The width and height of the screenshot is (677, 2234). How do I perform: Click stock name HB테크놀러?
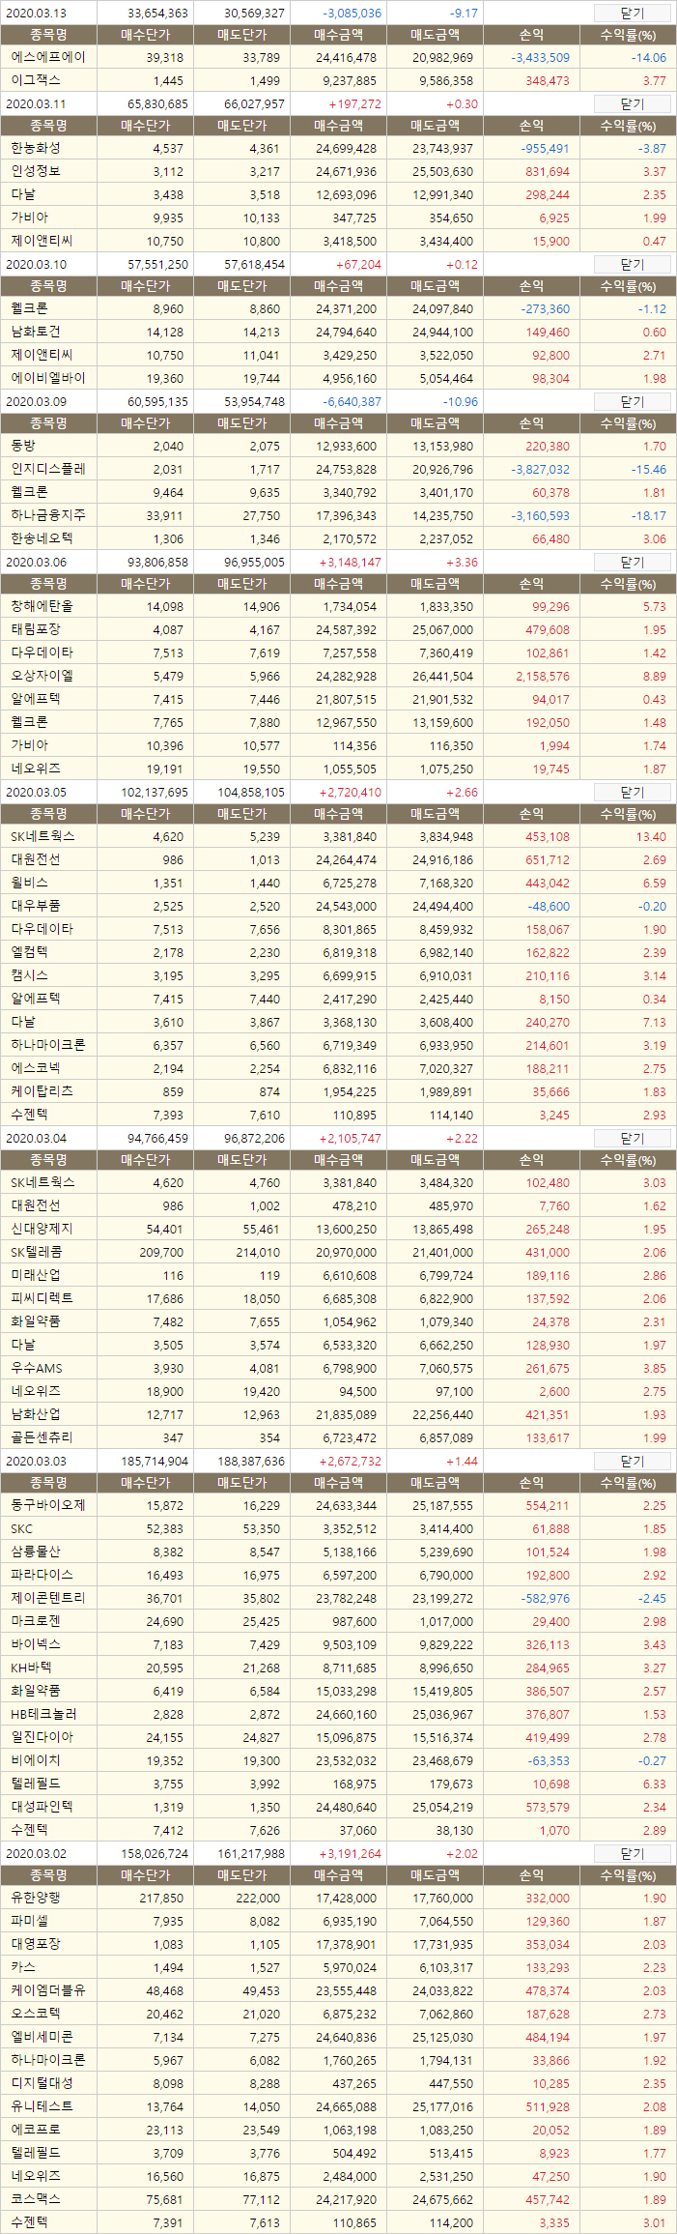43,1714
